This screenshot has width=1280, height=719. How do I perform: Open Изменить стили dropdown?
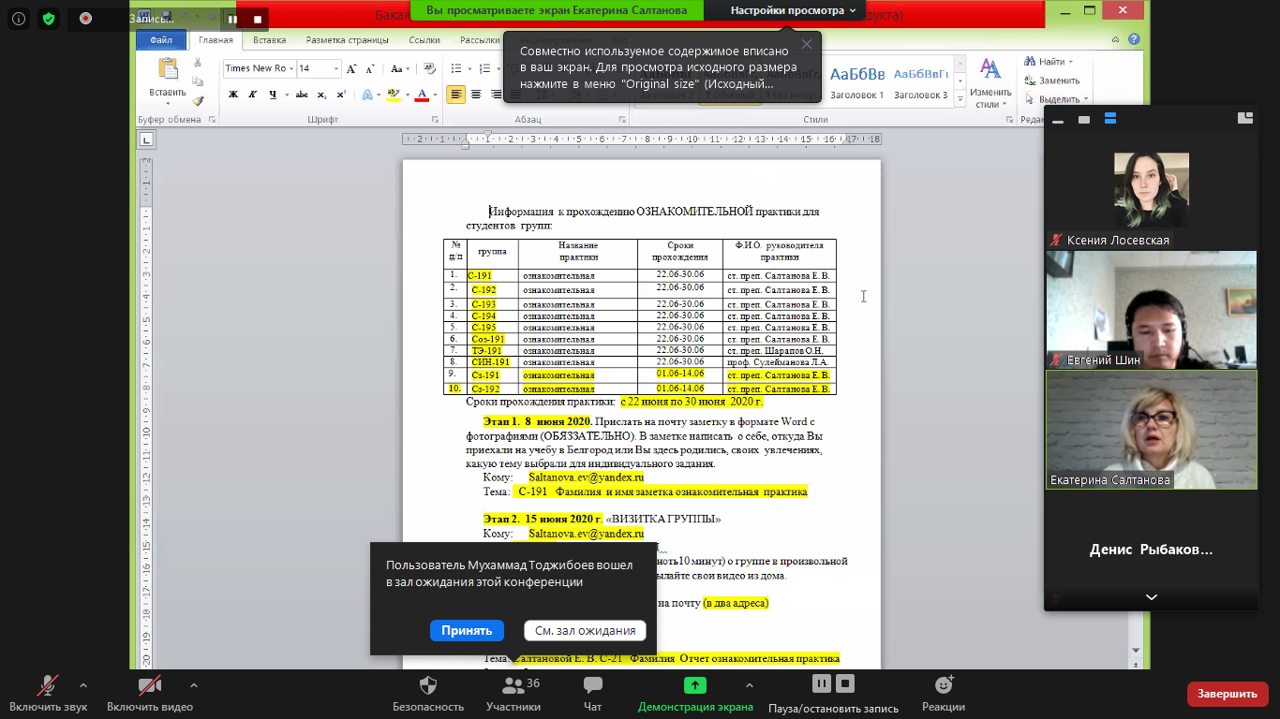click(990, 82)
